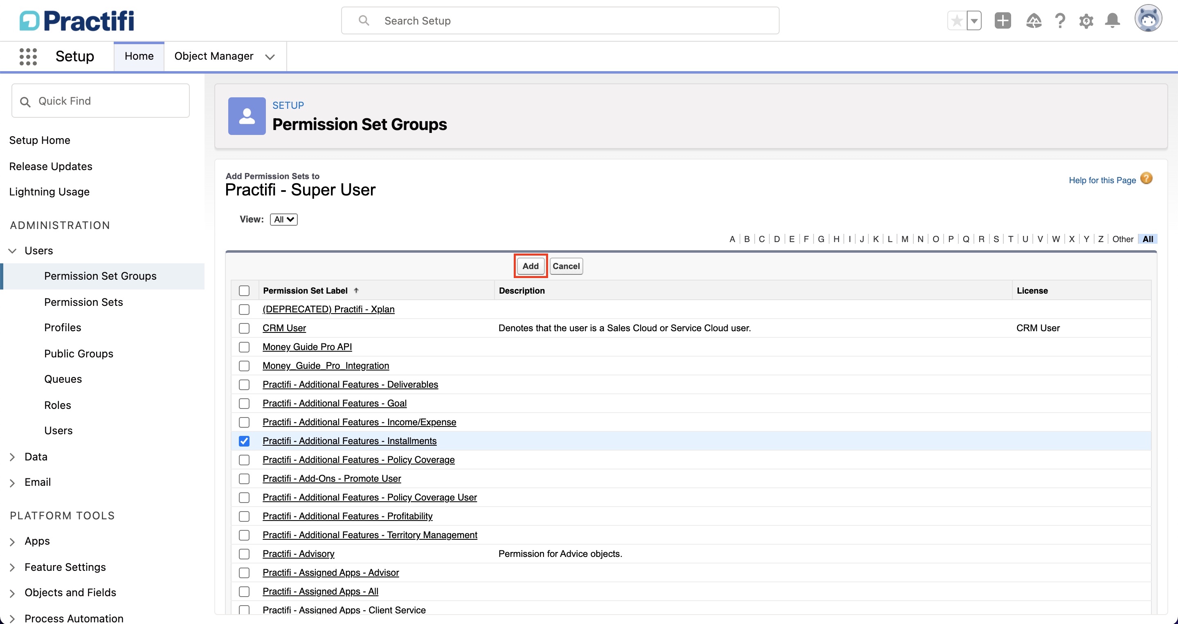Expand the Feature Settings section
Viewport: 1178px width, 624px height.
(x=13, y=568)
